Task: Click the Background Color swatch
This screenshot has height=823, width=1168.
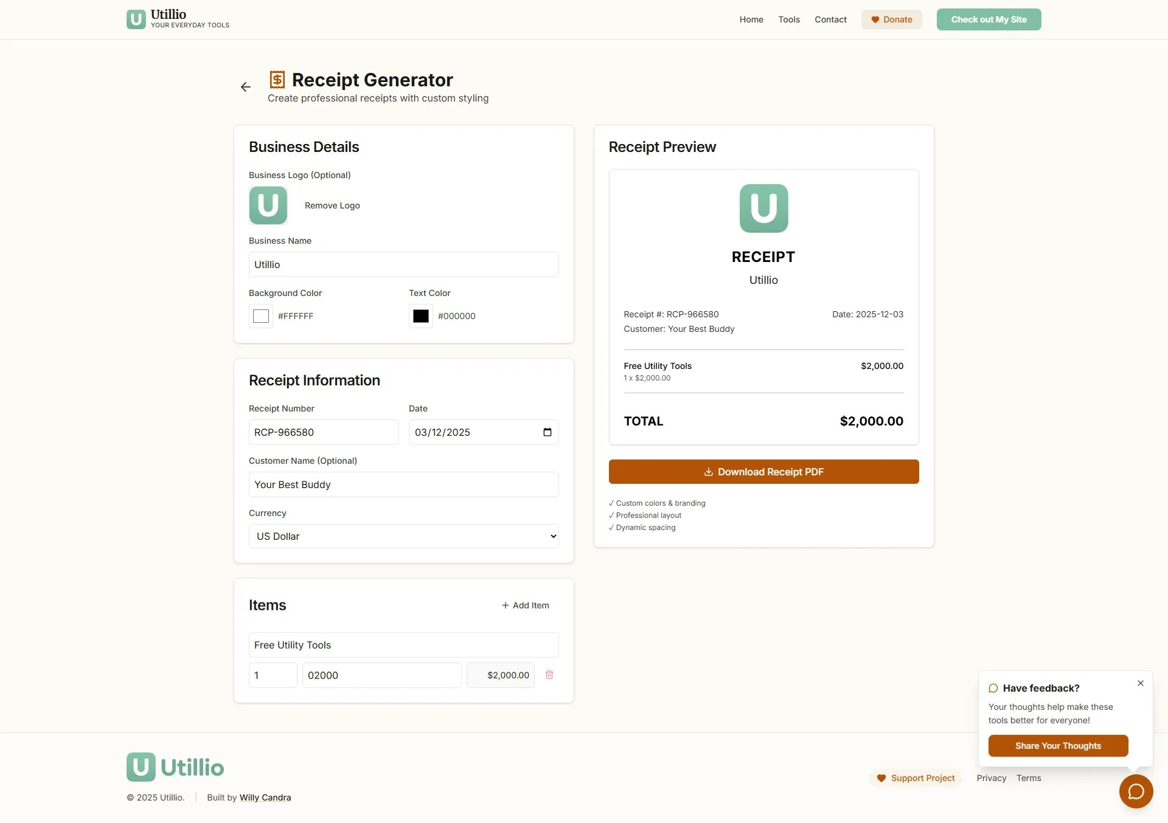Action: click(x=260, y=316)
